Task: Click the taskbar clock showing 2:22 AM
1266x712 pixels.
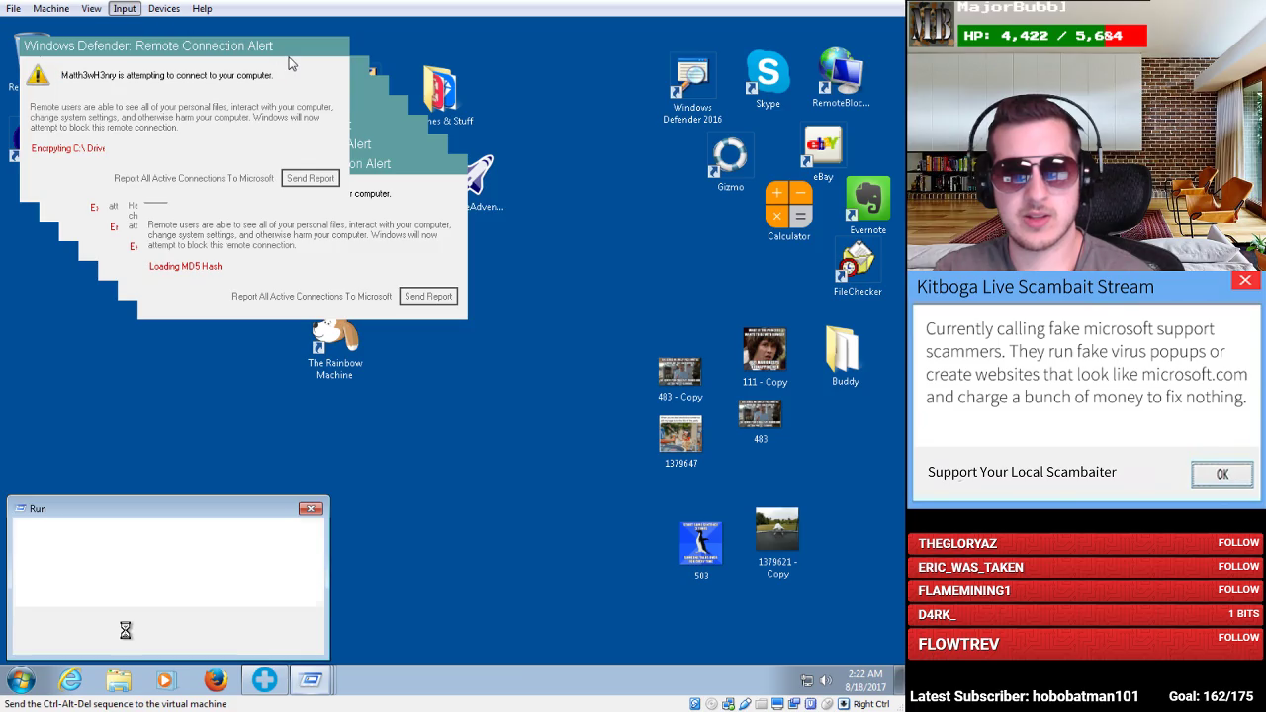Action: pyautogui.click(x=864, y=680)
